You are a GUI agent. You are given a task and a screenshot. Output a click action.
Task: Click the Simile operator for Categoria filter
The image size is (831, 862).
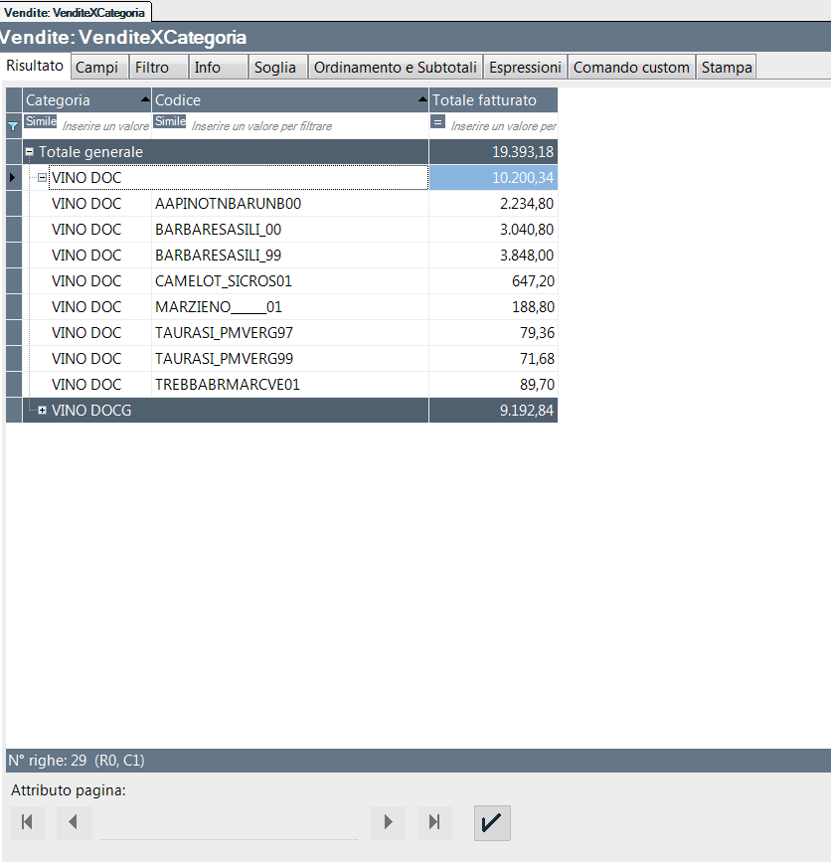point(41,121)
